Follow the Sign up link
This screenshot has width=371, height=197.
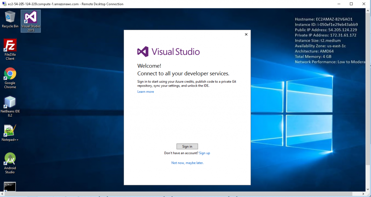(x=204, y=153)
